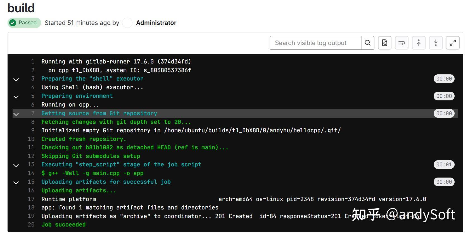Image resolution: width=468 pixels, height=236 pixels.
Task: Click the 'Started 51 minutes ago by' text
Action: [82, 23]
